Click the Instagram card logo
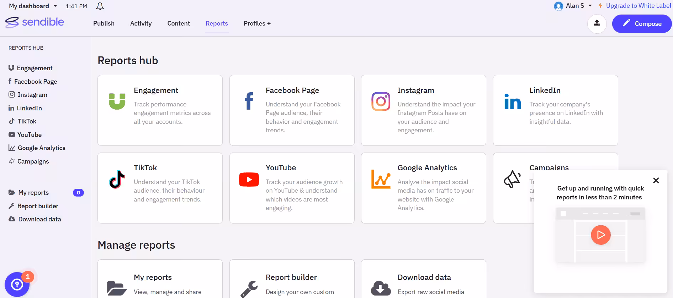673x298 pixels. click(x=381, y=101)
